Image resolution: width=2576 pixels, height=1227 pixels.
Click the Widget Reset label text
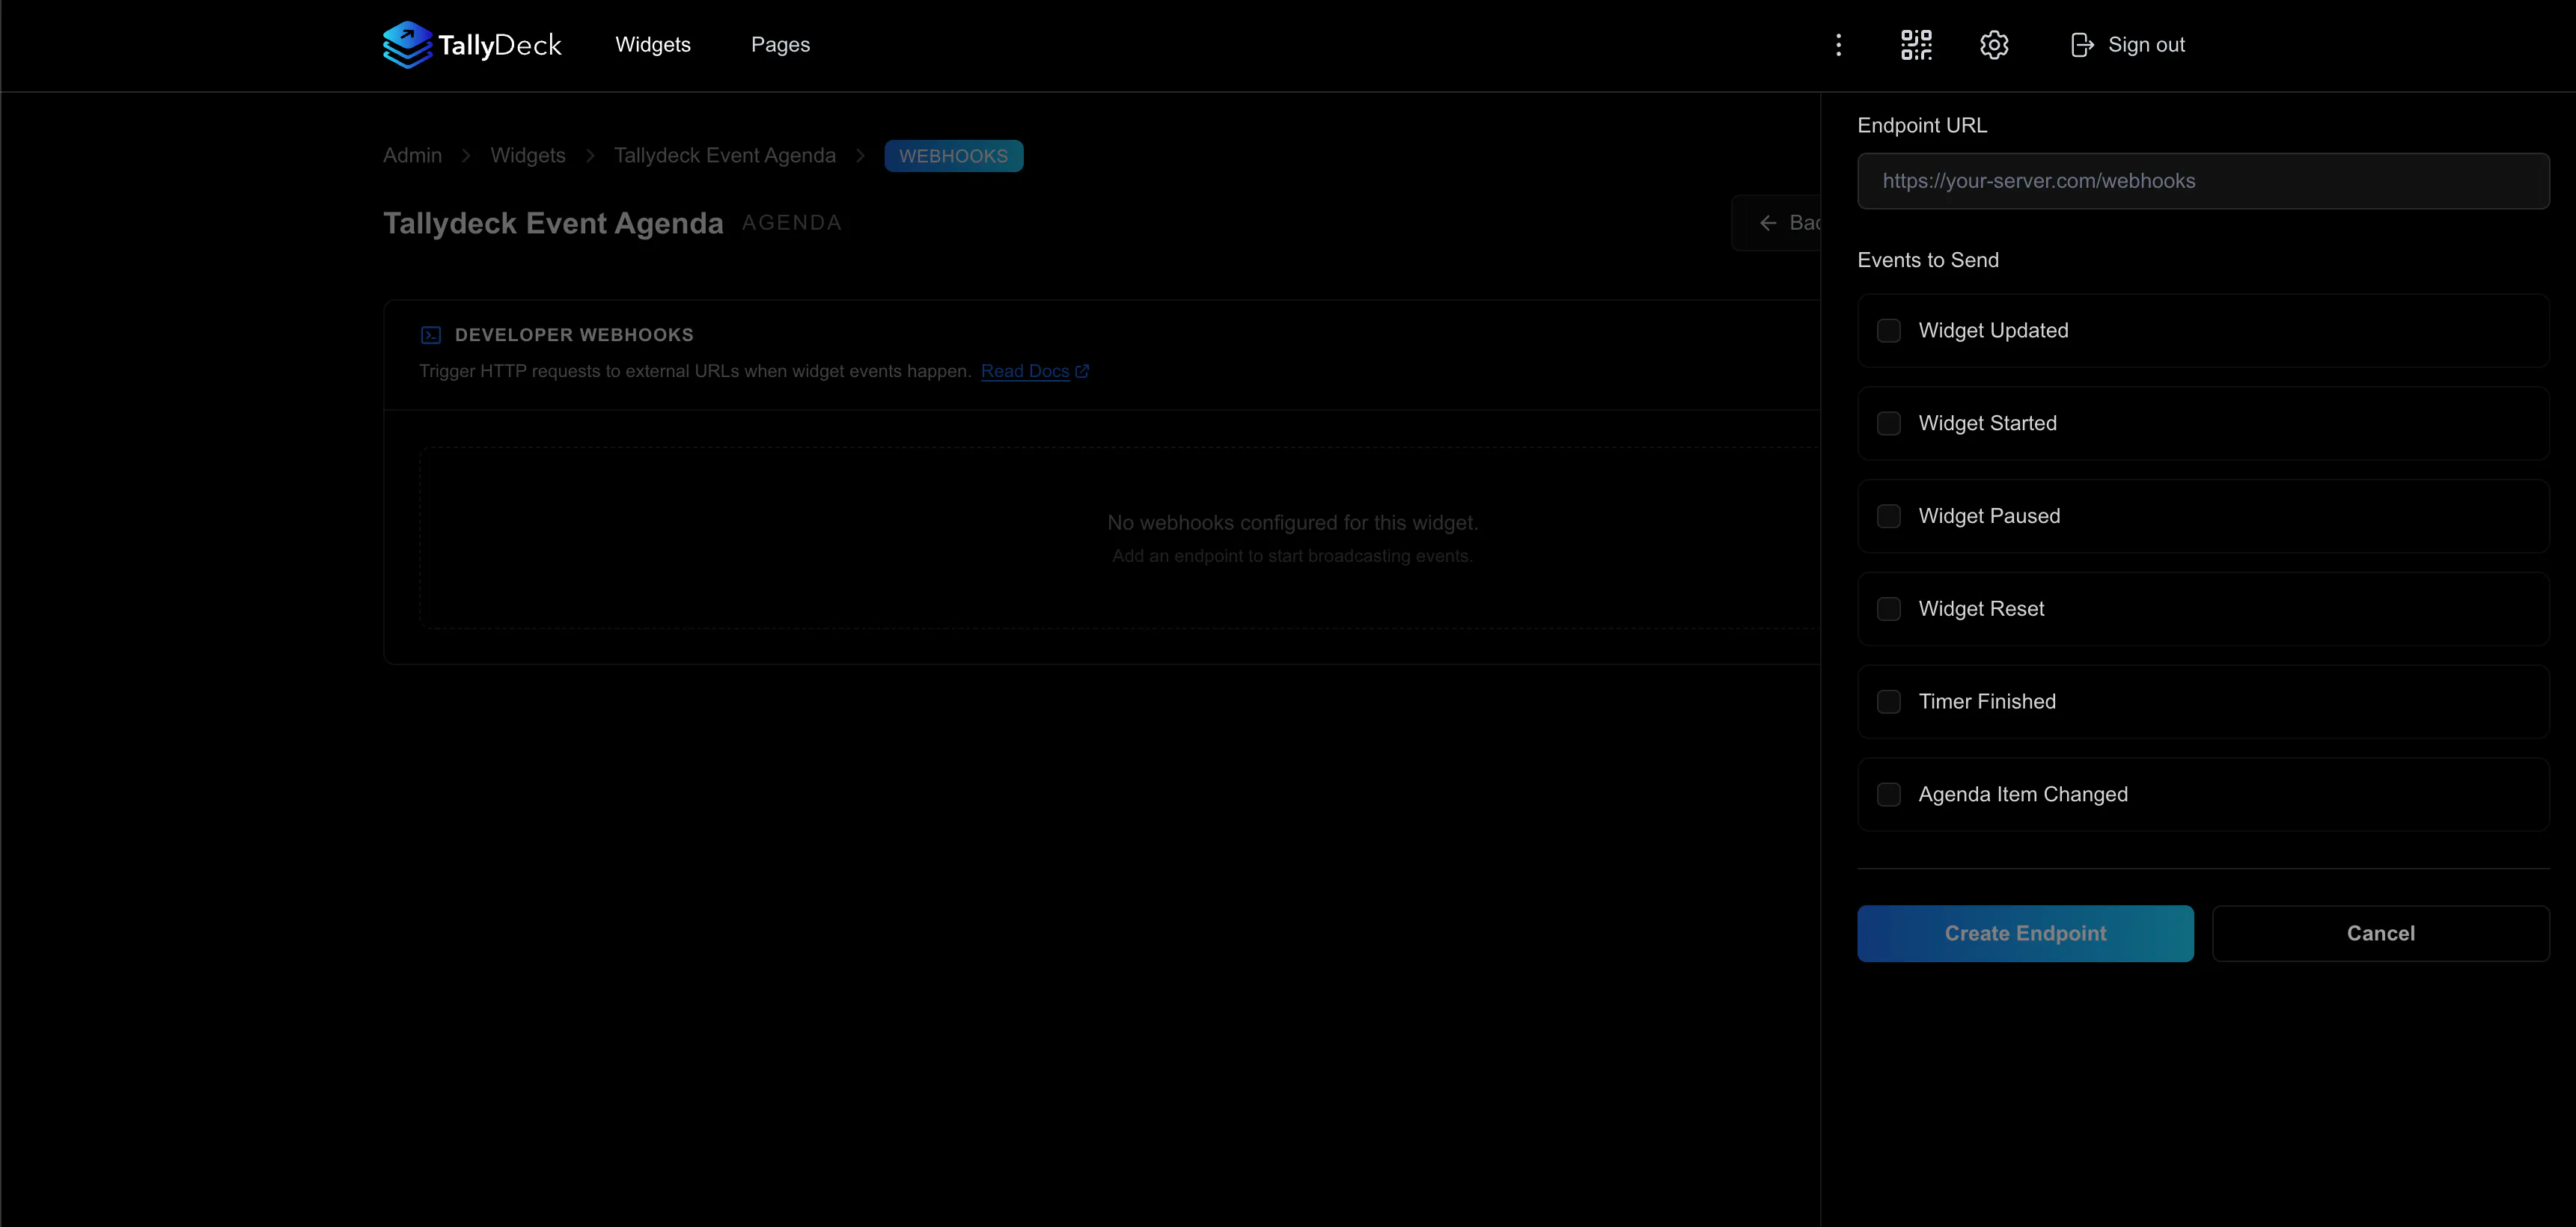pyautogui.click(x=1981, y=609)
